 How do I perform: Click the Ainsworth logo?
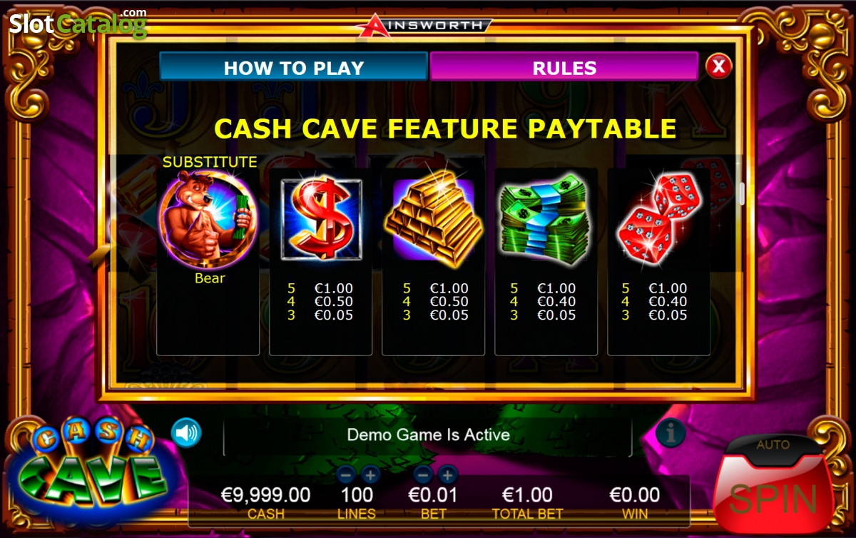424,24
